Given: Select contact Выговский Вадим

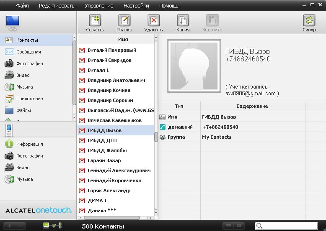Looking at the screenshot, I should (116, 110).
